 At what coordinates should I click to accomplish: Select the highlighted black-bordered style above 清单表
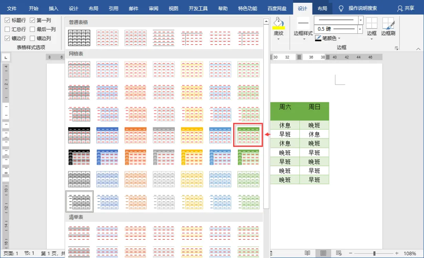pos(79,201)
